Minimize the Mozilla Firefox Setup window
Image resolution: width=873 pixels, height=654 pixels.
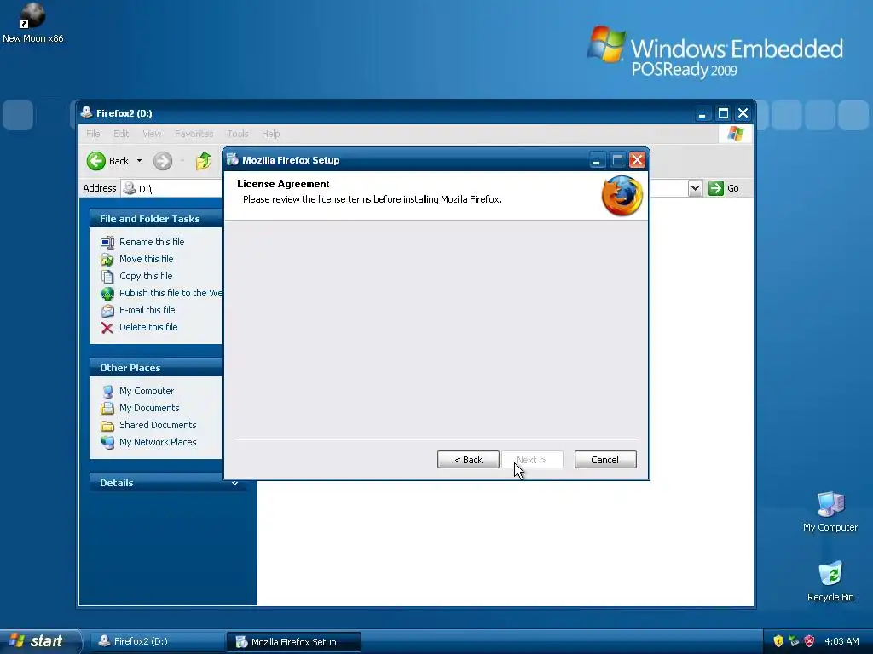(x=596, y=161)
